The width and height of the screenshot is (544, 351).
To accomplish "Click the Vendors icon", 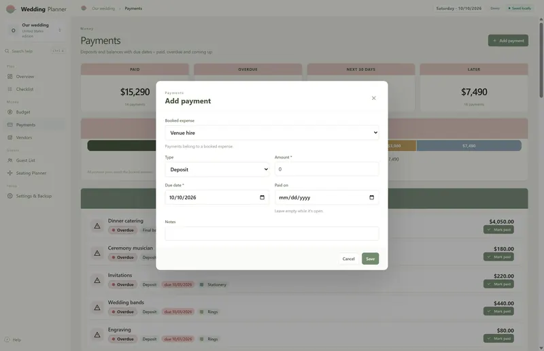I will tap(10, 137).
